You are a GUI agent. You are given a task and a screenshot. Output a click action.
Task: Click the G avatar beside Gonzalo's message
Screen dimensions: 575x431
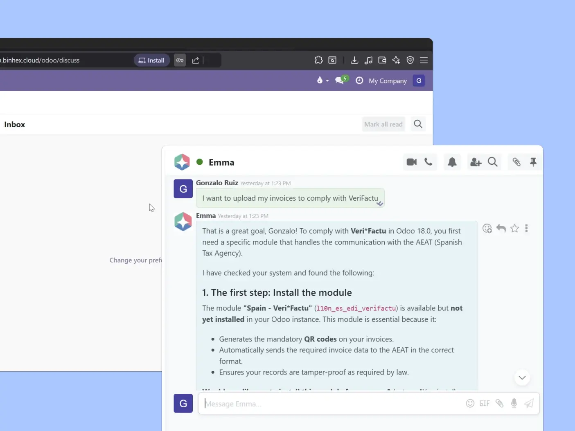tap(183, 189)
